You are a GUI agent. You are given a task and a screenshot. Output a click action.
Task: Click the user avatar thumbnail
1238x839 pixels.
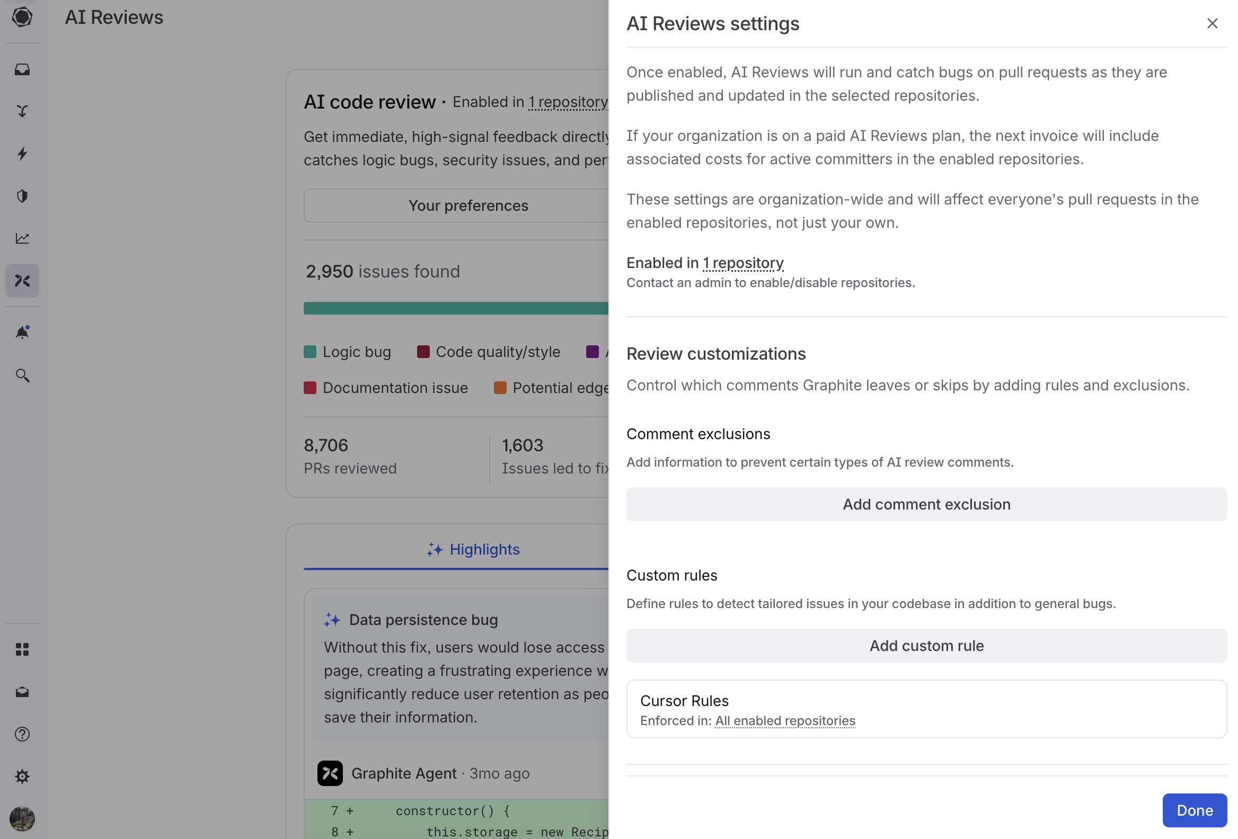(x=22, y=818)
